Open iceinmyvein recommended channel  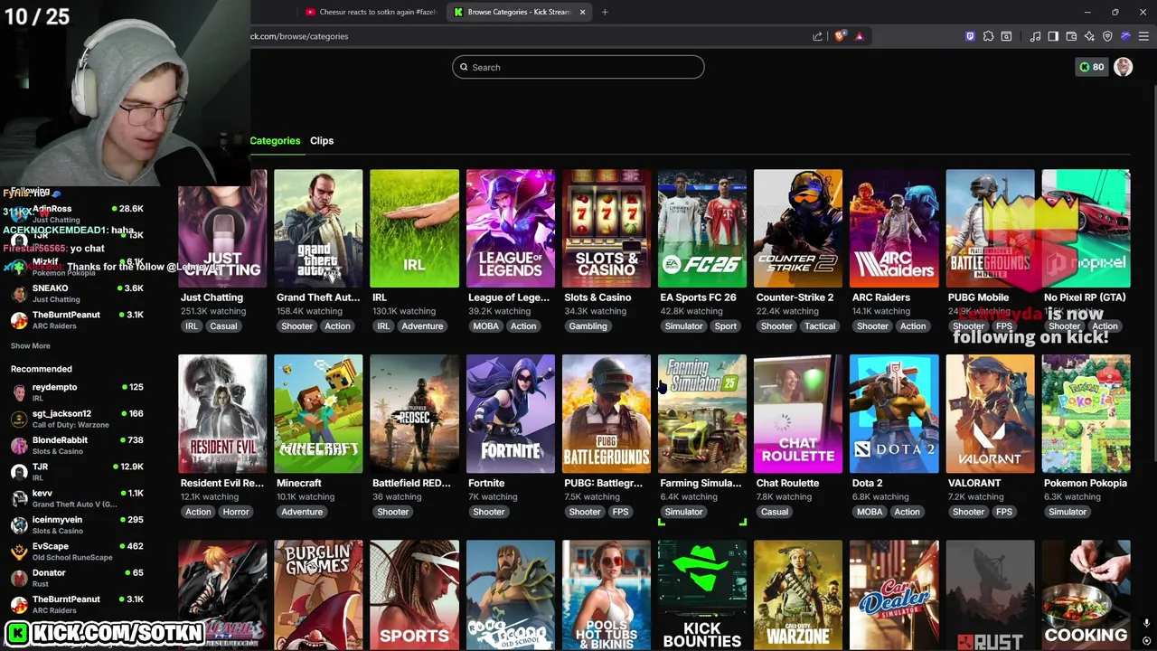[77, 524]
